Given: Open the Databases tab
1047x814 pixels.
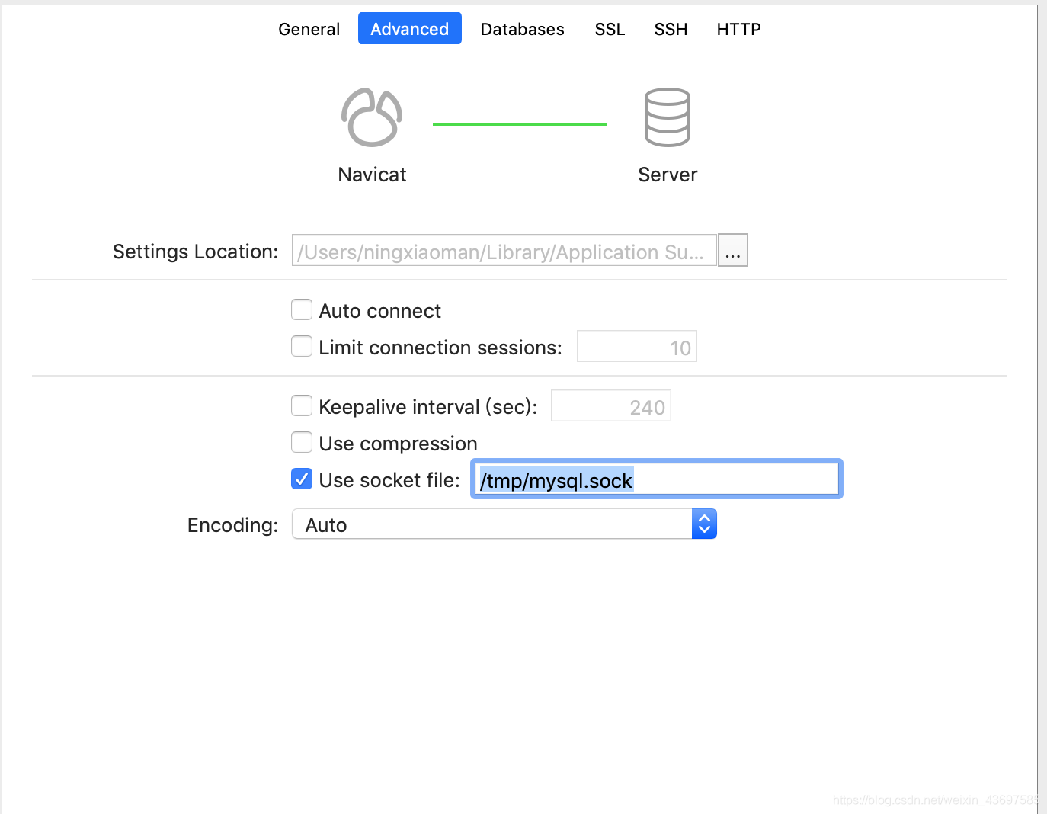Looking at the screenshot, I should [x=523, y=29].
